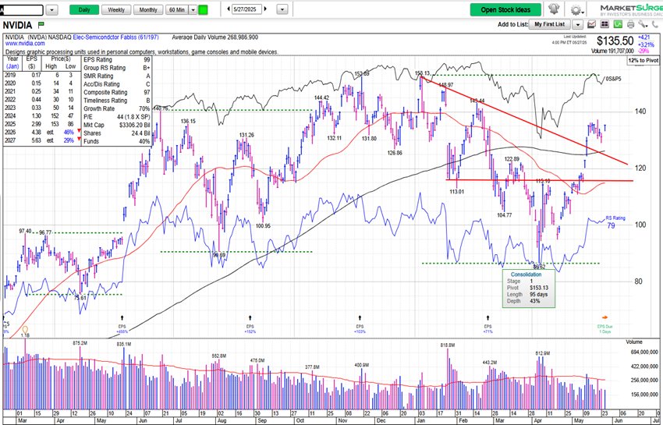663x425 pixels.
Task: Click the EPS +456% earnings arrow marker
Action: pyautogui.click(x=122, y=317)
